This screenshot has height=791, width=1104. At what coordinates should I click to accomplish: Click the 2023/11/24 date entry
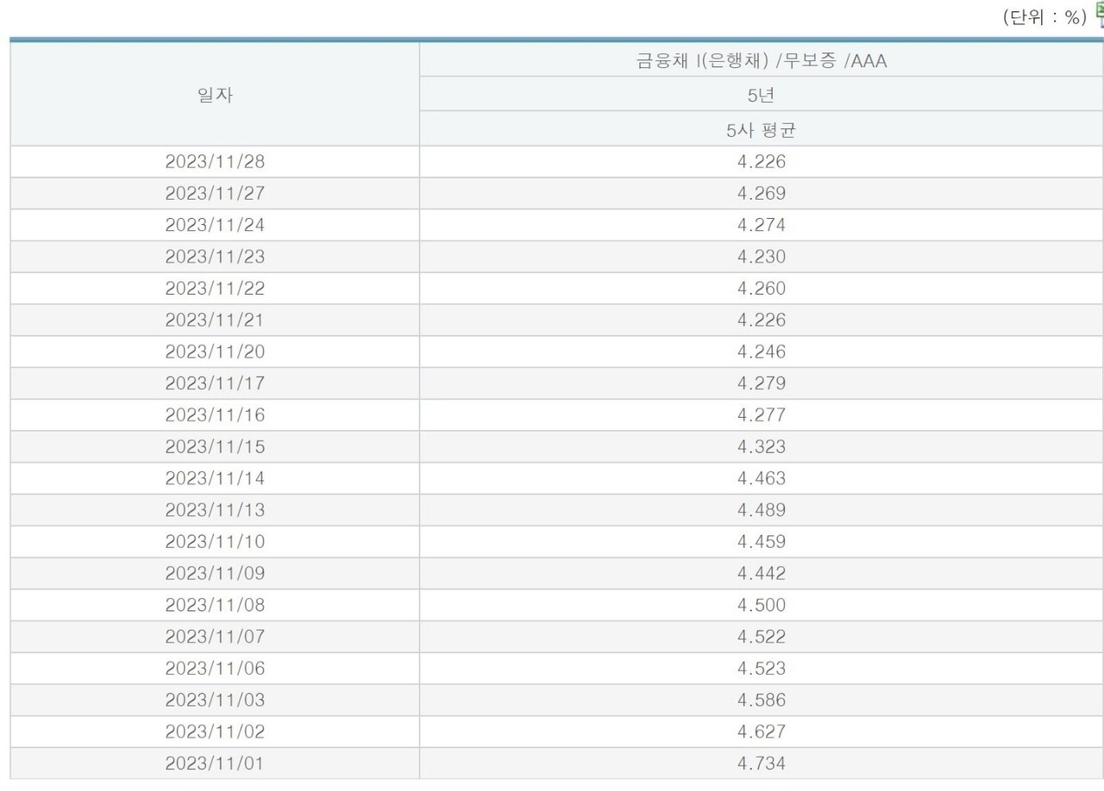point(213,225)
